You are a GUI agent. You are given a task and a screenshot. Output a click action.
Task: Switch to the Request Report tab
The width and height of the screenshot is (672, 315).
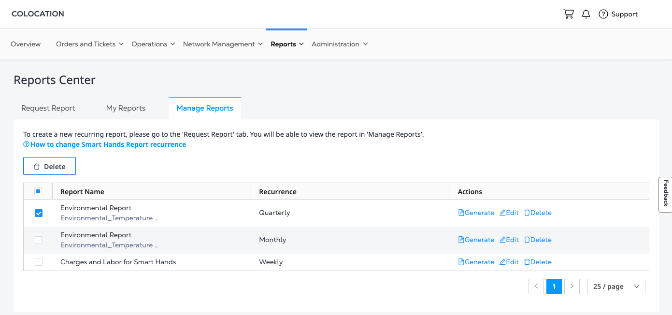click(x=48, y=108)
